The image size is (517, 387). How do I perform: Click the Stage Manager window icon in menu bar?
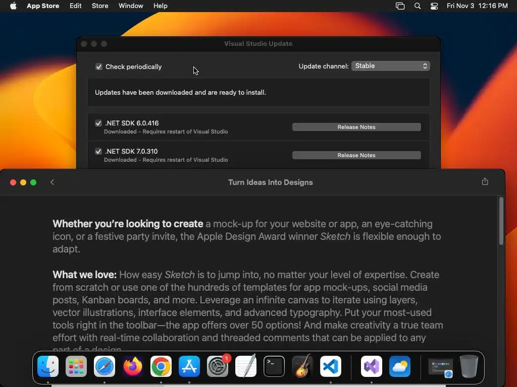pos(400,6)
